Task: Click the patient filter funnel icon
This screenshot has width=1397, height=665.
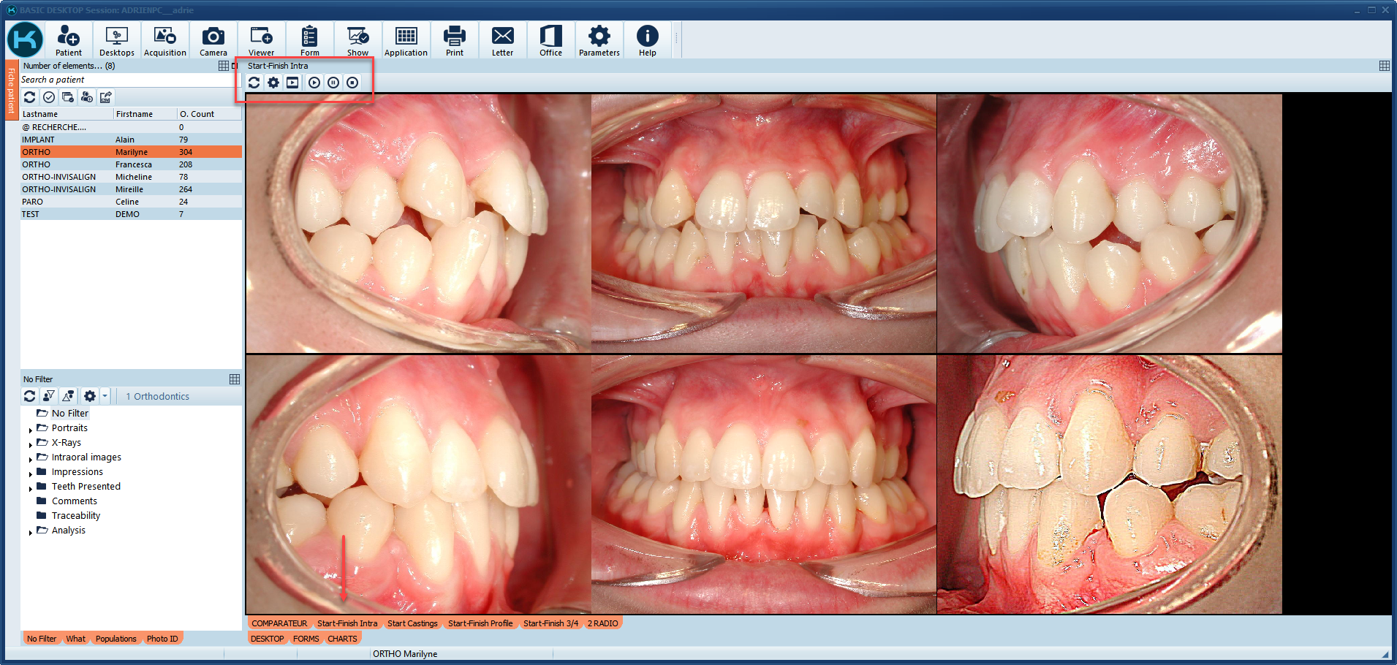Action: coord(49,396)
